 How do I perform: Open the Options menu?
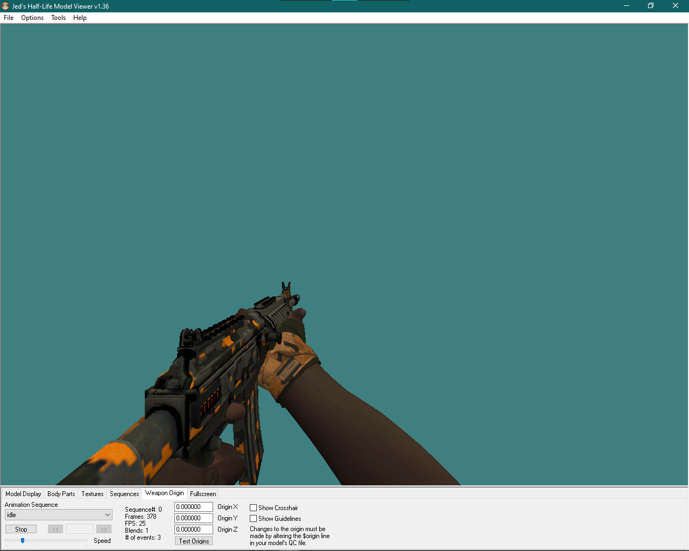[32, 18]
